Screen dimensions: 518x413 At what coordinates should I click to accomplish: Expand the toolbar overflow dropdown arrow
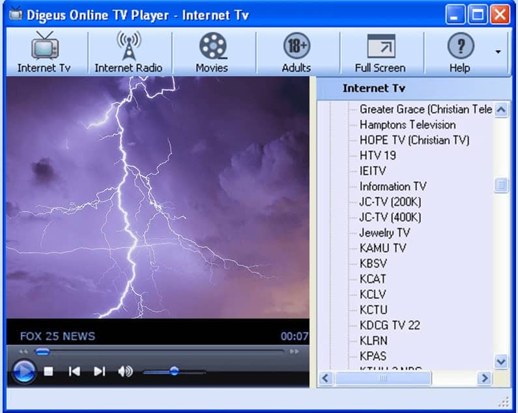tap(498, 52)
